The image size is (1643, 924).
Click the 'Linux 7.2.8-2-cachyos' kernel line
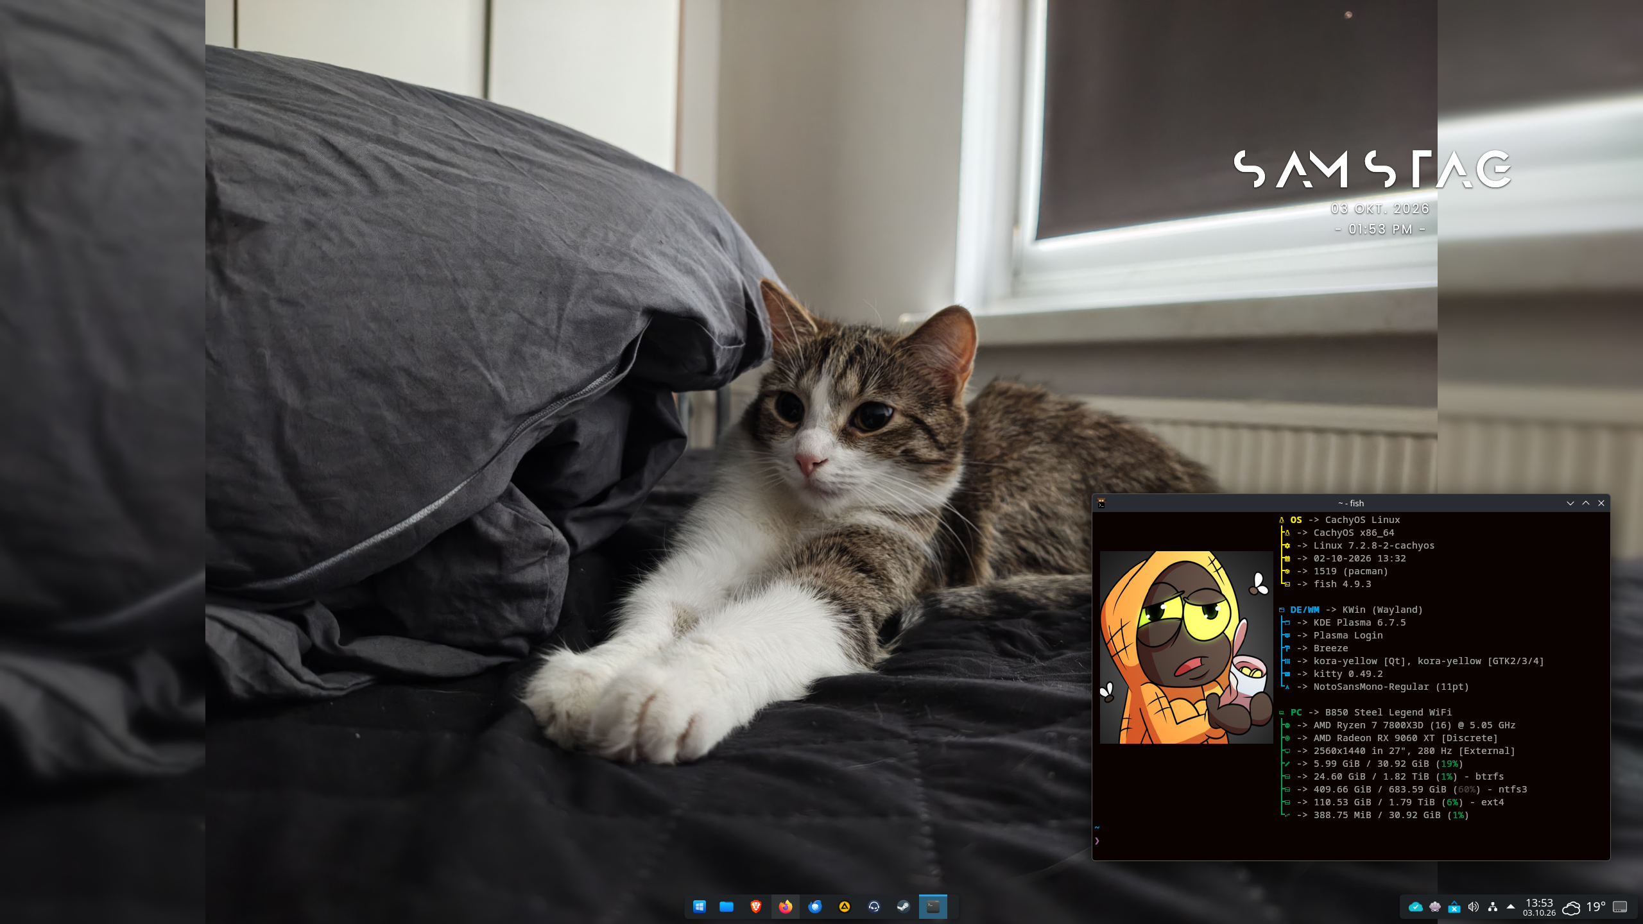(x=1373, y=545)
